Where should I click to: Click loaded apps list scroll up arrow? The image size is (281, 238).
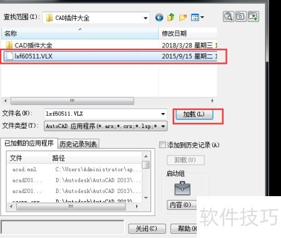(146, 156)
